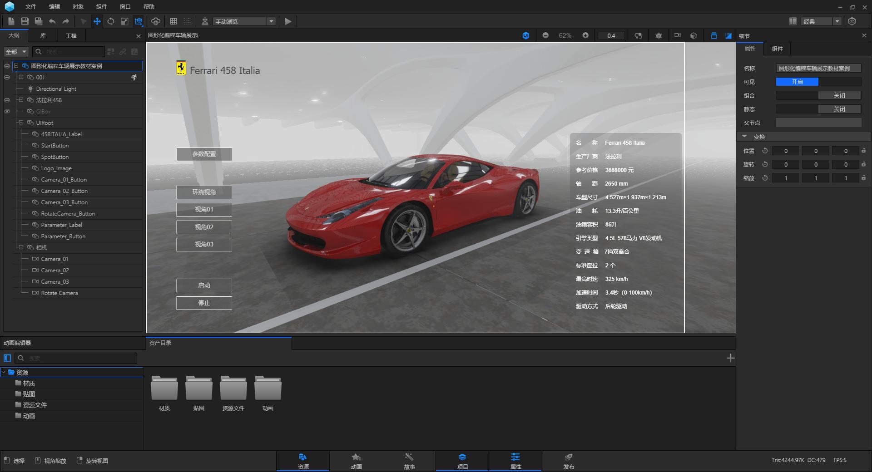Open the 经典 layout dropdown
Image resolution: width=872 pixels, height=472 pixels.
[x=822, y=21]
